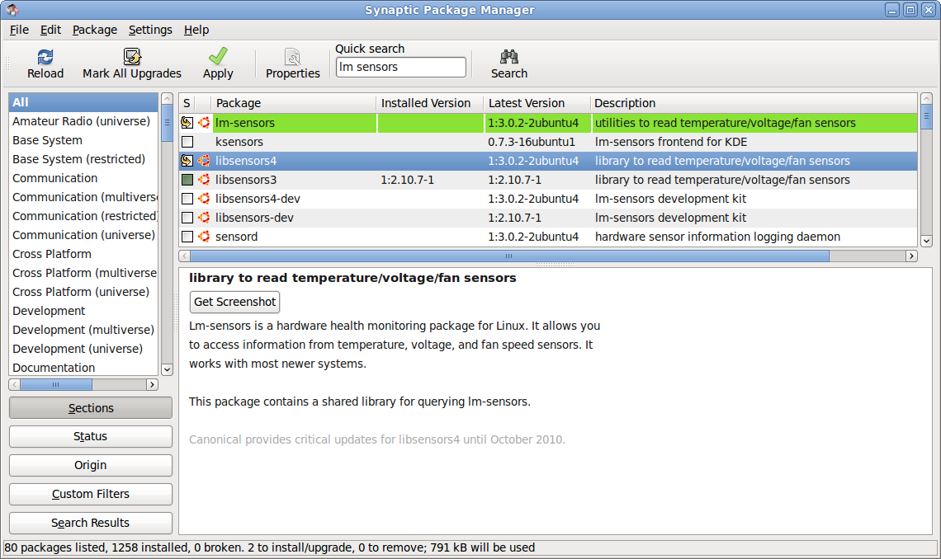The height and width of the screenshot is (559, 941).
Task: Toggle the checkbox for ksensors
Action: point(187,141)
